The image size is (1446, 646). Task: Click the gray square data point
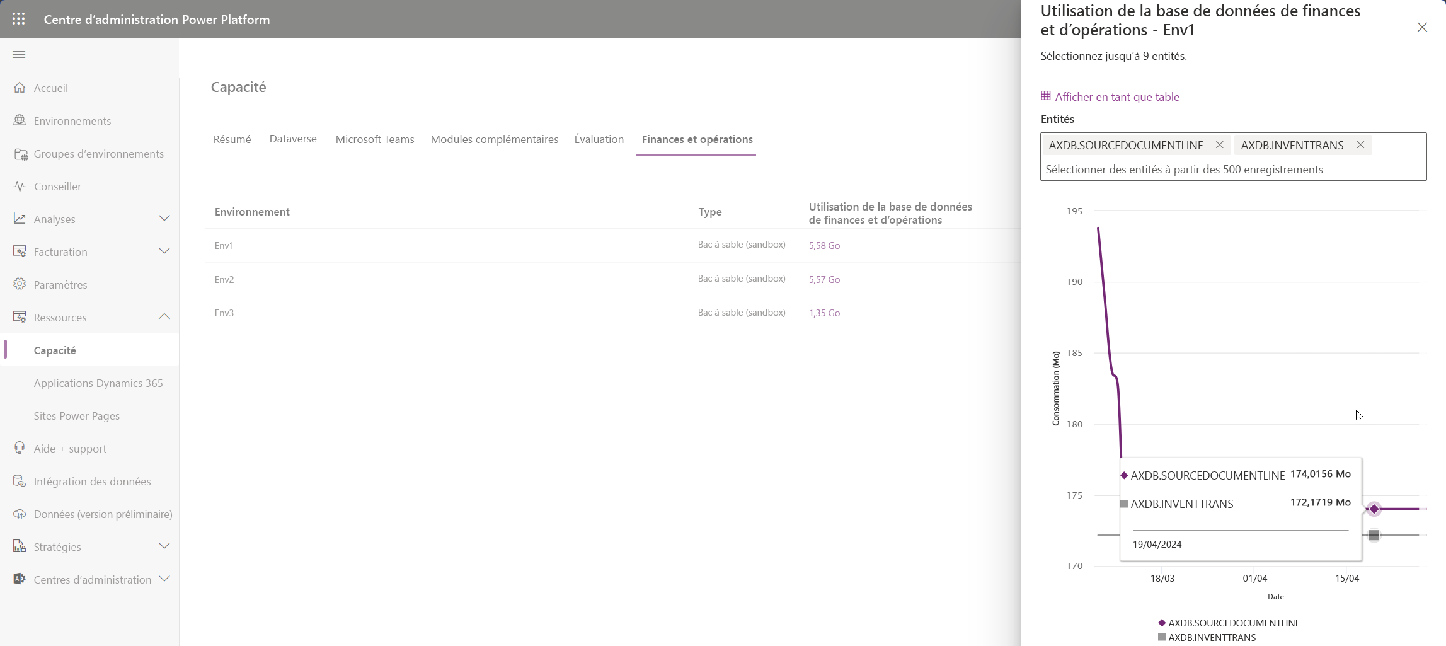coord(1374,535)
